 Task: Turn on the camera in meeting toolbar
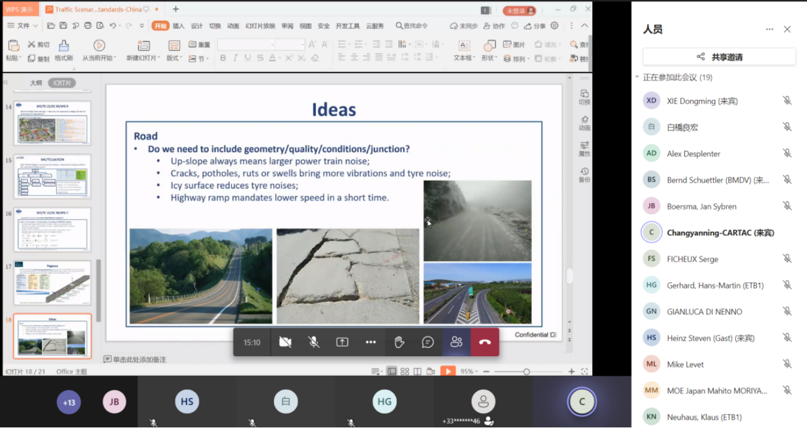point(285,342)
